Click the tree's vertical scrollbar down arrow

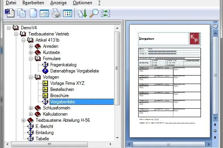coord(117,138)
